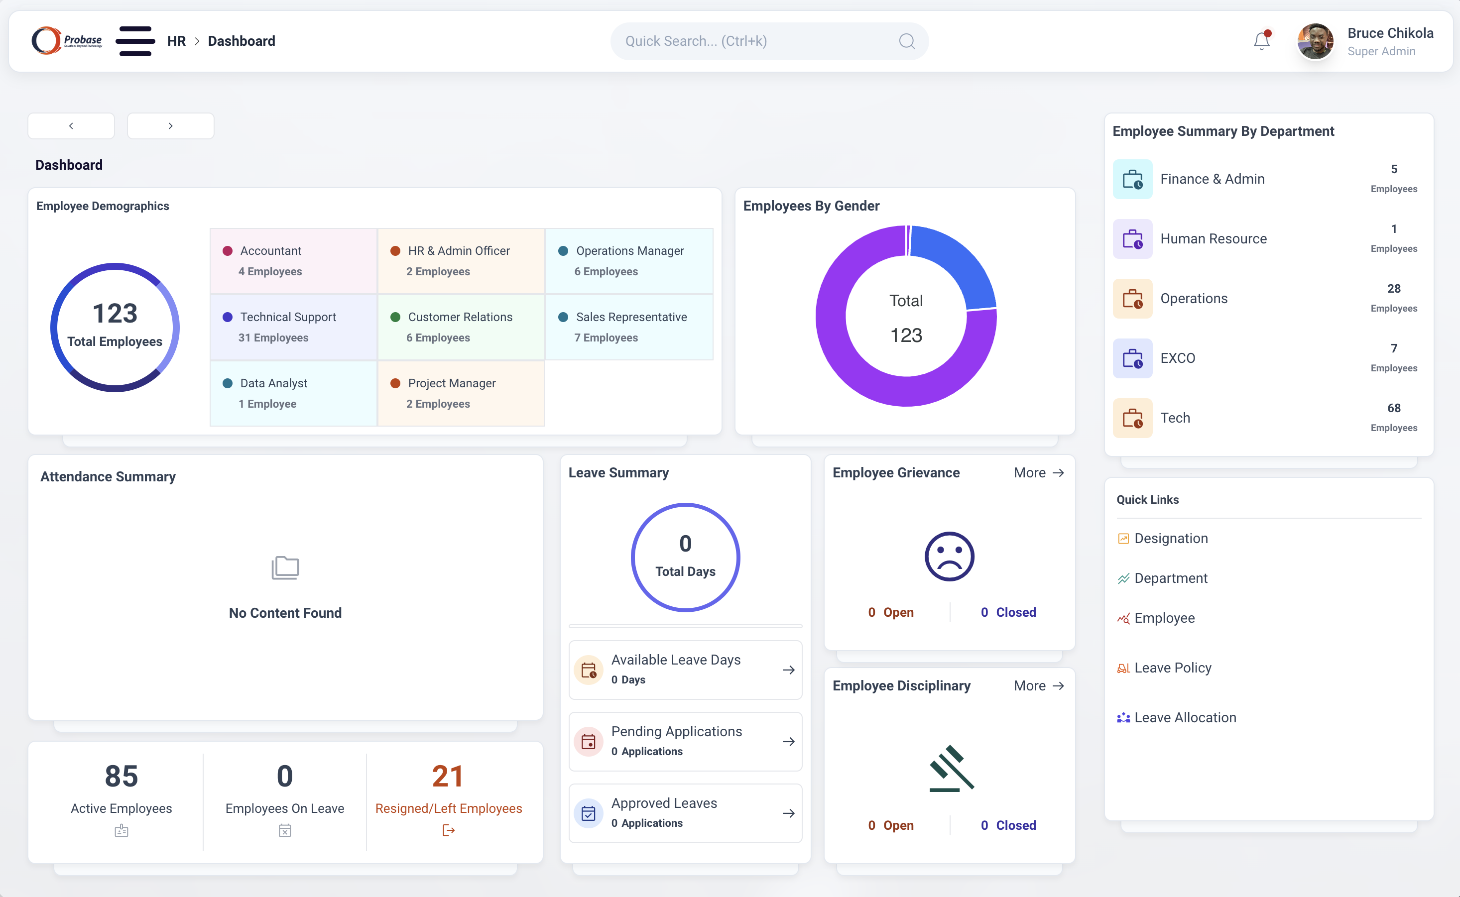The height and width of the screenshot is (897, 1460).
Task: Click the Finance & Admin briefcase icon
Action: tap(1132, 179)
